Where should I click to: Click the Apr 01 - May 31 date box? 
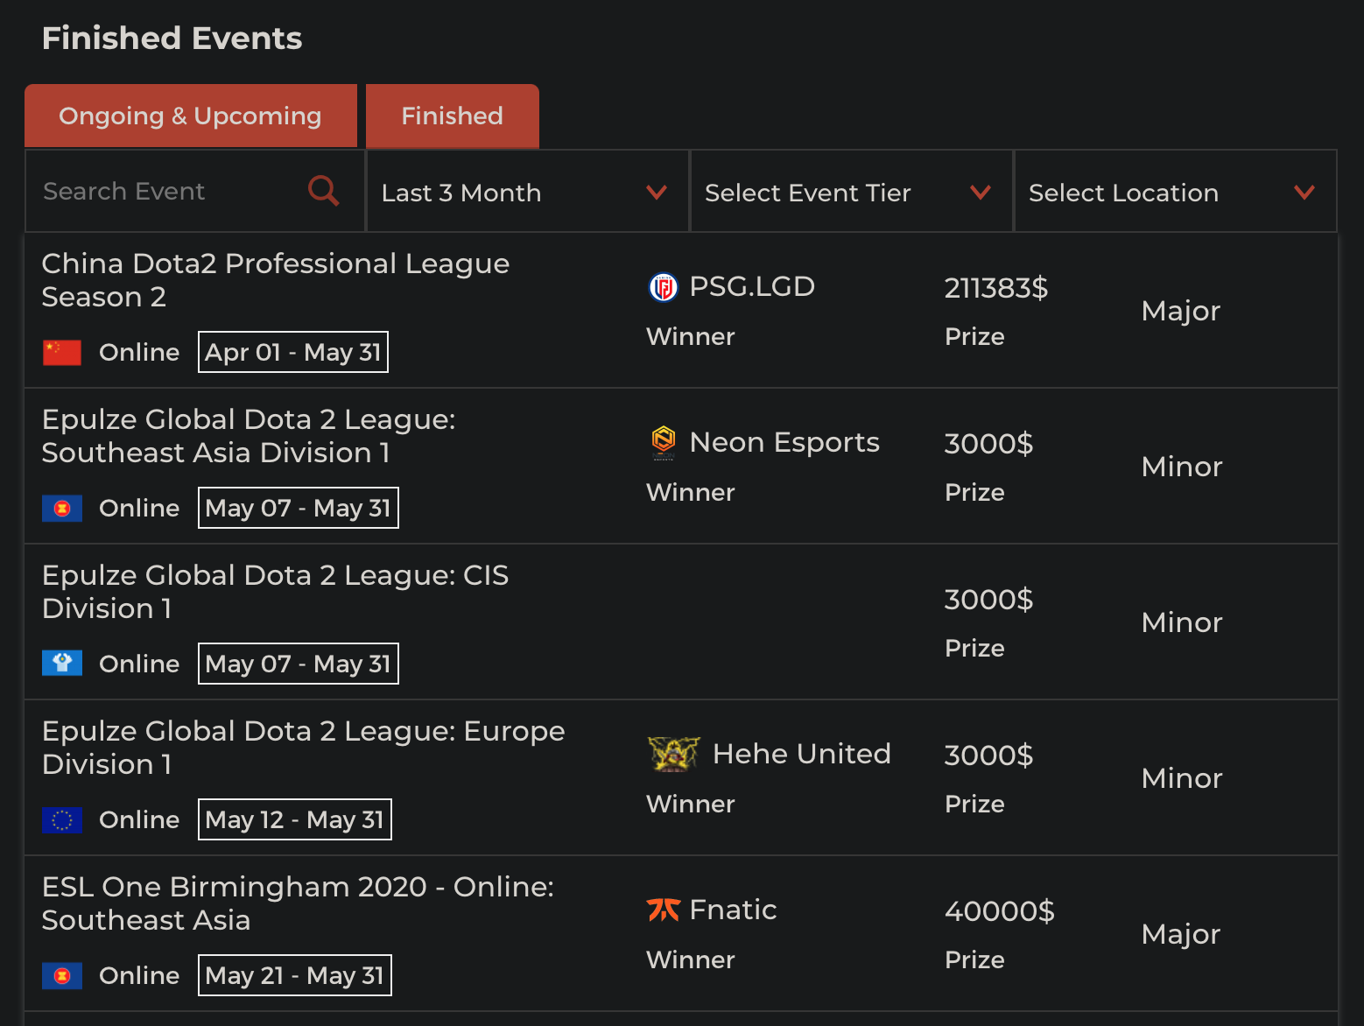293,352
